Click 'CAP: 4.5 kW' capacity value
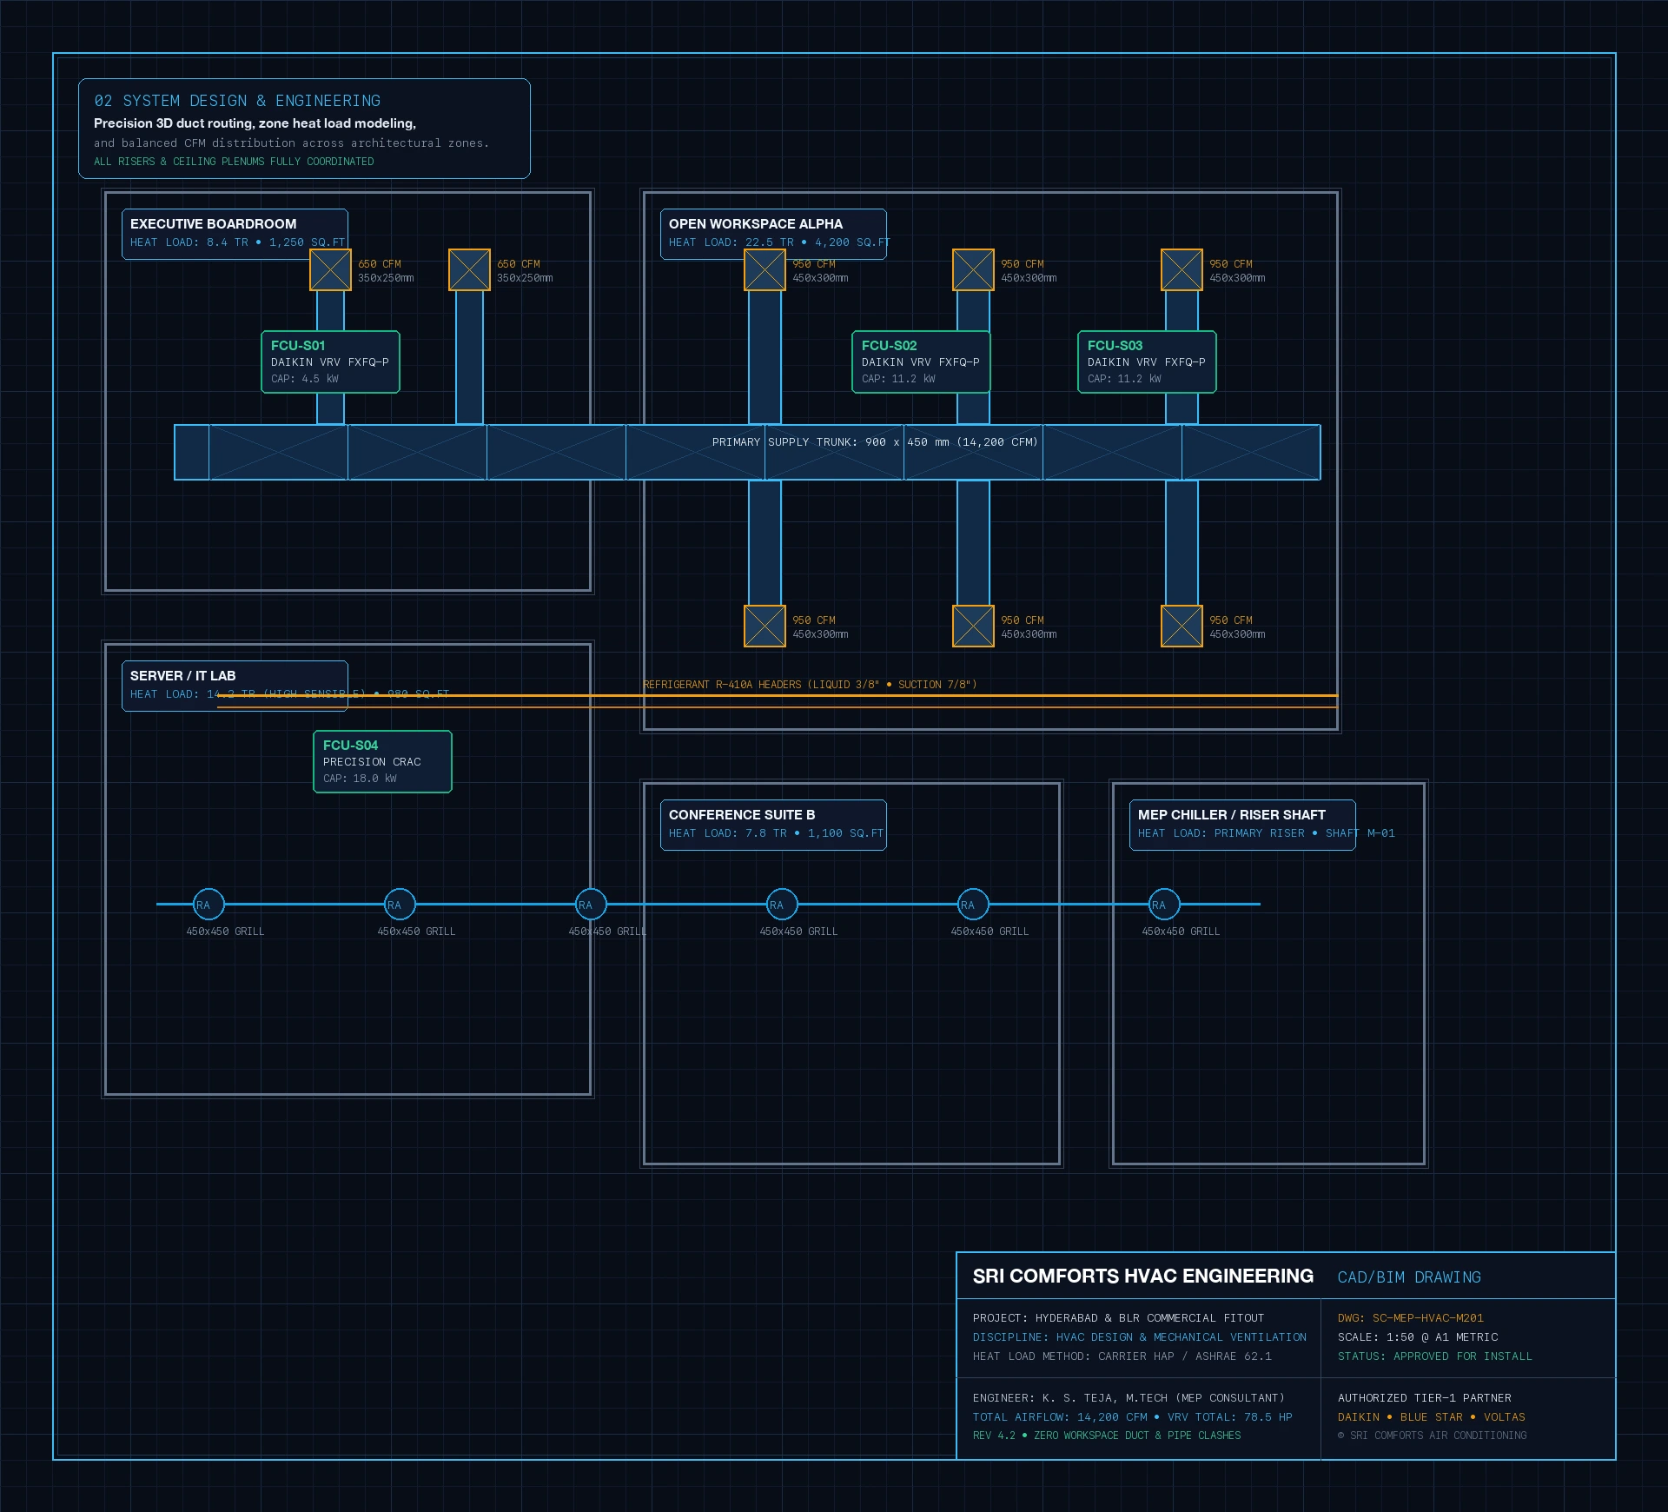 [305, 379]
